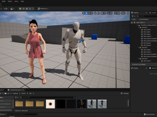The height and width of the screenshot is (117, 157).
Task: Select SM_Cube9 in Outliner
Action: point(147,34)
